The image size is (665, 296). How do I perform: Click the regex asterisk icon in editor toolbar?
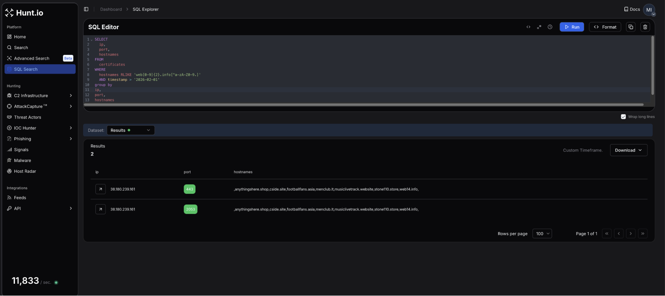coord(539,27)
